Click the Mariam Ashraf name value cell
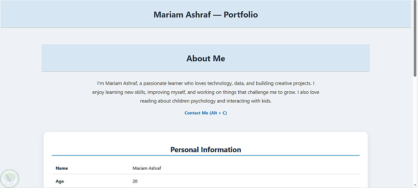Image resolution: width=418 pixels, height=188 pixels. pyautogui.click(x=147, y=168)
